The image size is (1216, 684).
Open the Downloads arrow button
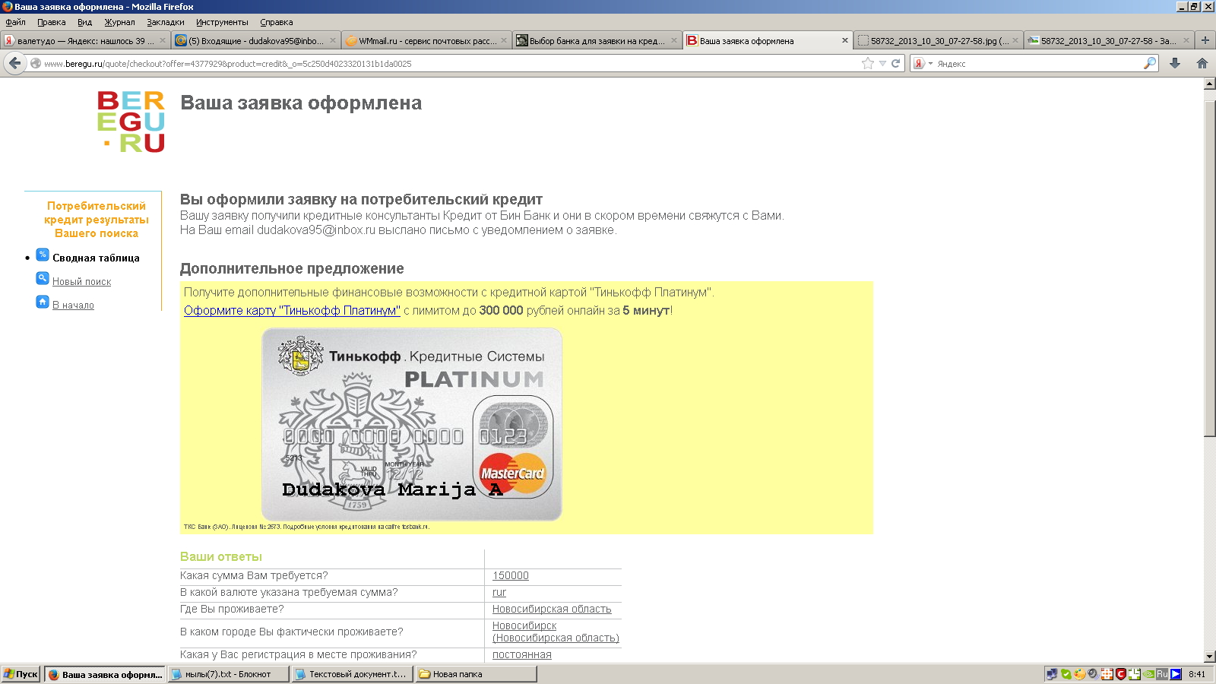click(x=1175, y=63)
